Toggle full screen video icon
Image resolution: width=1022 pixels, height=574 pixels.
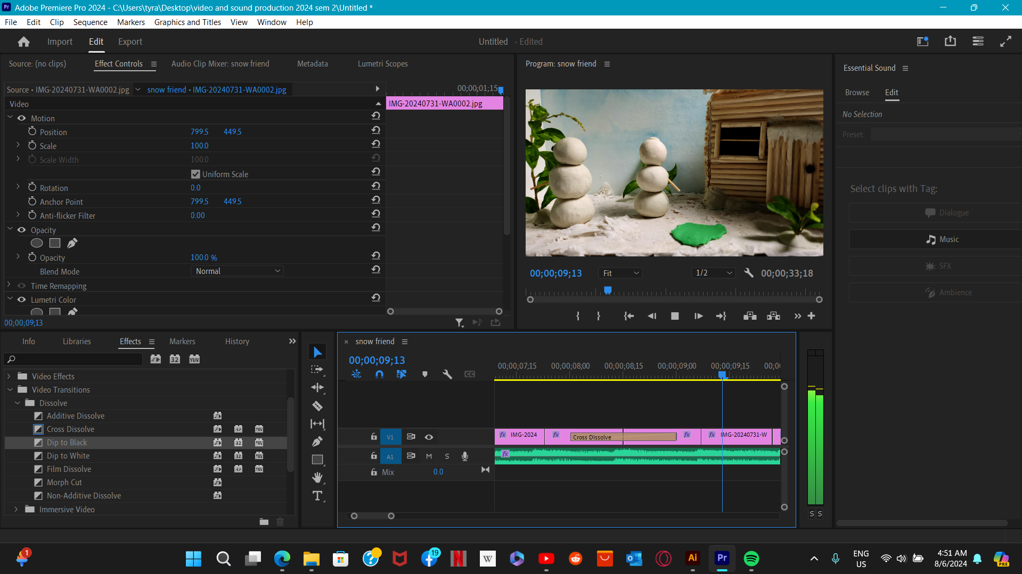(x=1006, y=41)
